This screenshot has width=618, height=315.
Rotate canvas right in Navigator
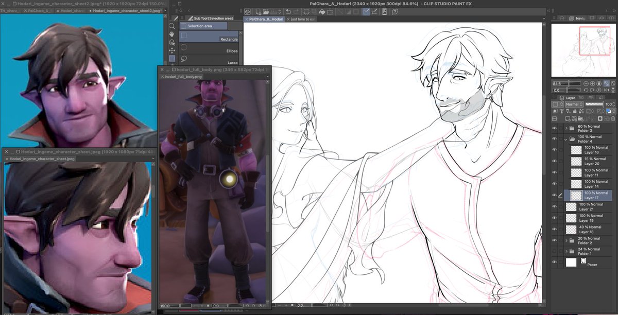coord(592,90)
